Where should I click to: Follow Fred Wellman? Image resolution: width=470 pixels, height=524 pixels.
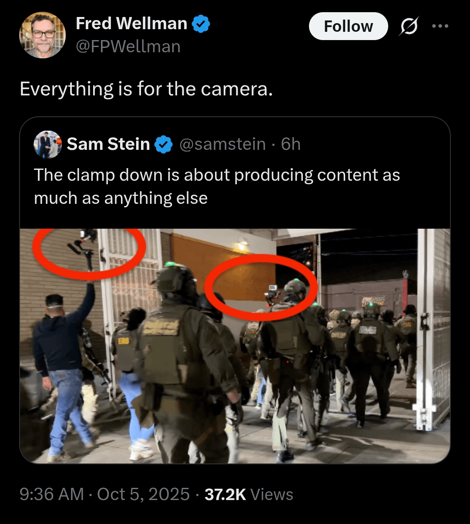pos(348,26)
